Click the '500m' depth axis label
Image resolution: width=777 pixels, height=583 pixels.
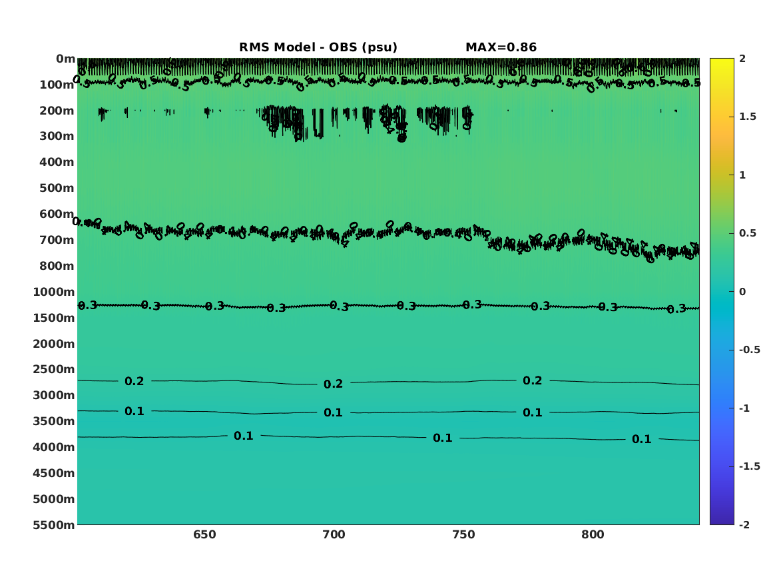pyautogui.click(x=57, y=189)
